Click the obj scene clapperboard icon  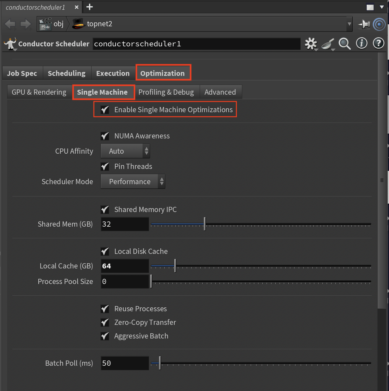pyautogui.click(x=45, y=24)
